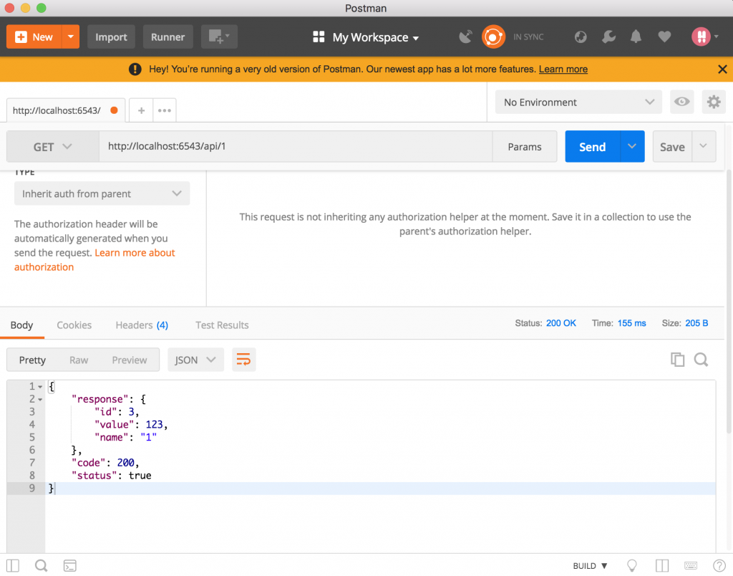The width and height of the screenshot is (733, 576).
Task: Open the Test Results tab
Action: [222, 325]
